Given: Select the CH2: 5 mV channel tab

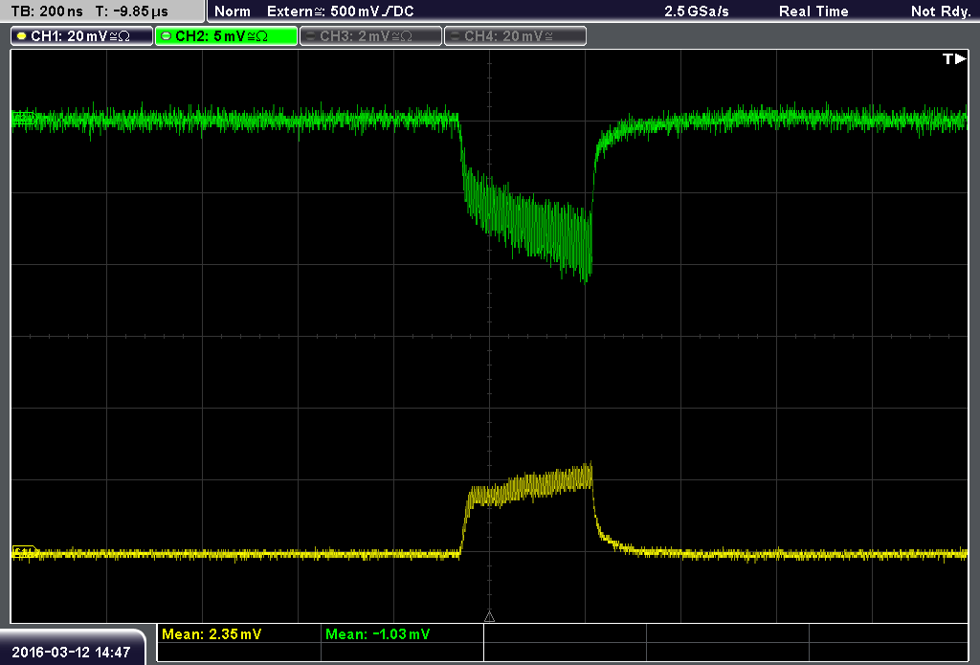Looking at the screenshot, I should [x=226, y=36].
